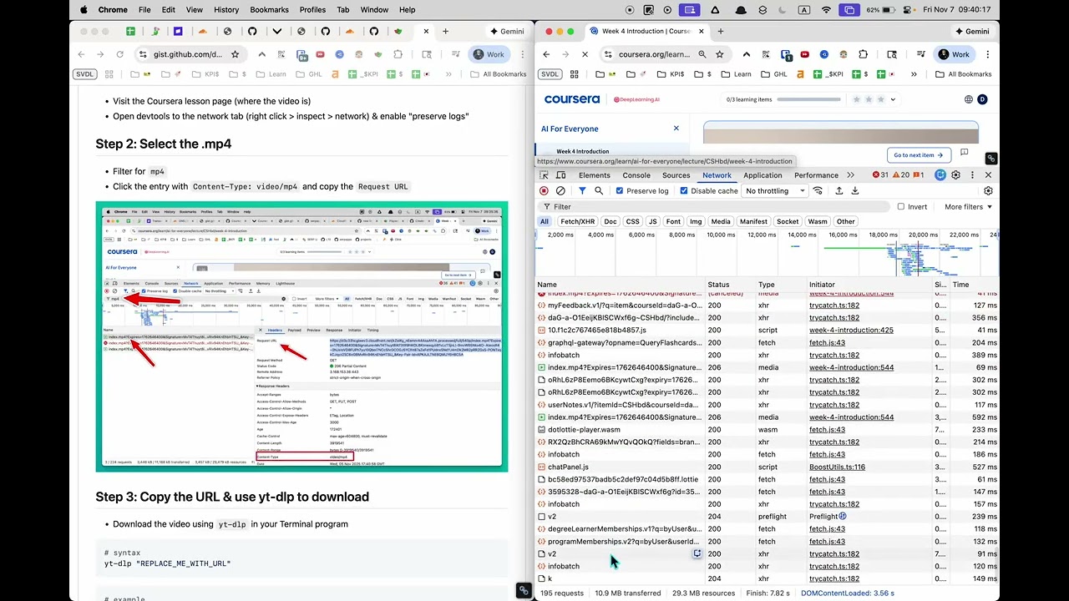Open DevTools main settings gear
The height and width of the screenshot is (601, 1069).
(x=955, y=175)
